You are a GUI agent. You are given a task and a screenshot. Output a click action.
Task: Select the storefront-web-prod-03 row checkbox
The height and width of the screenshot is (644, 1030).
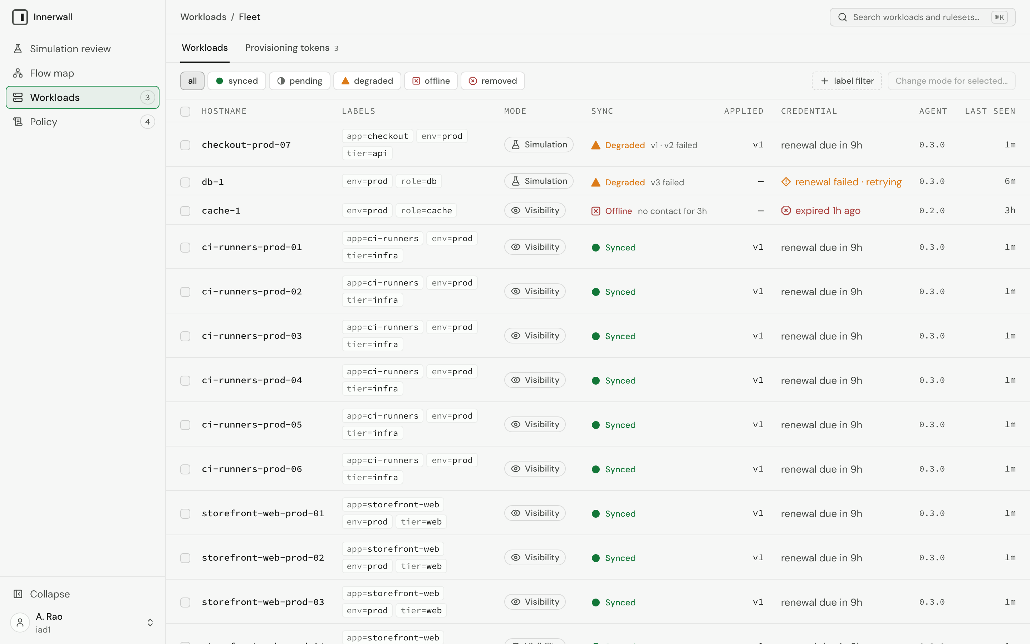(185, 602)
